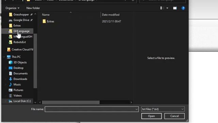Viewport: 218px width, 123px height.
Task: Click the Music note icon
Action: tap(11, 84)
